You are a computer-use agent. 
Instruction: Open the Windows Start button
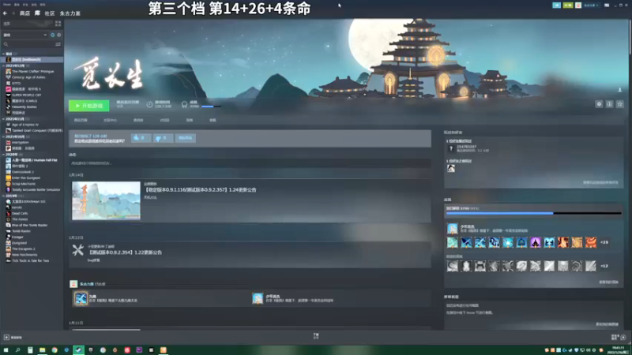coord(6,350)
